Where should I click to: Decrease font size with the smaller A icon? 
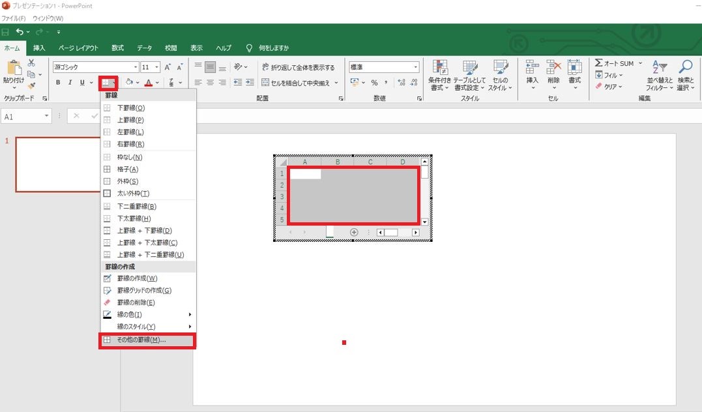pos(179,67)
